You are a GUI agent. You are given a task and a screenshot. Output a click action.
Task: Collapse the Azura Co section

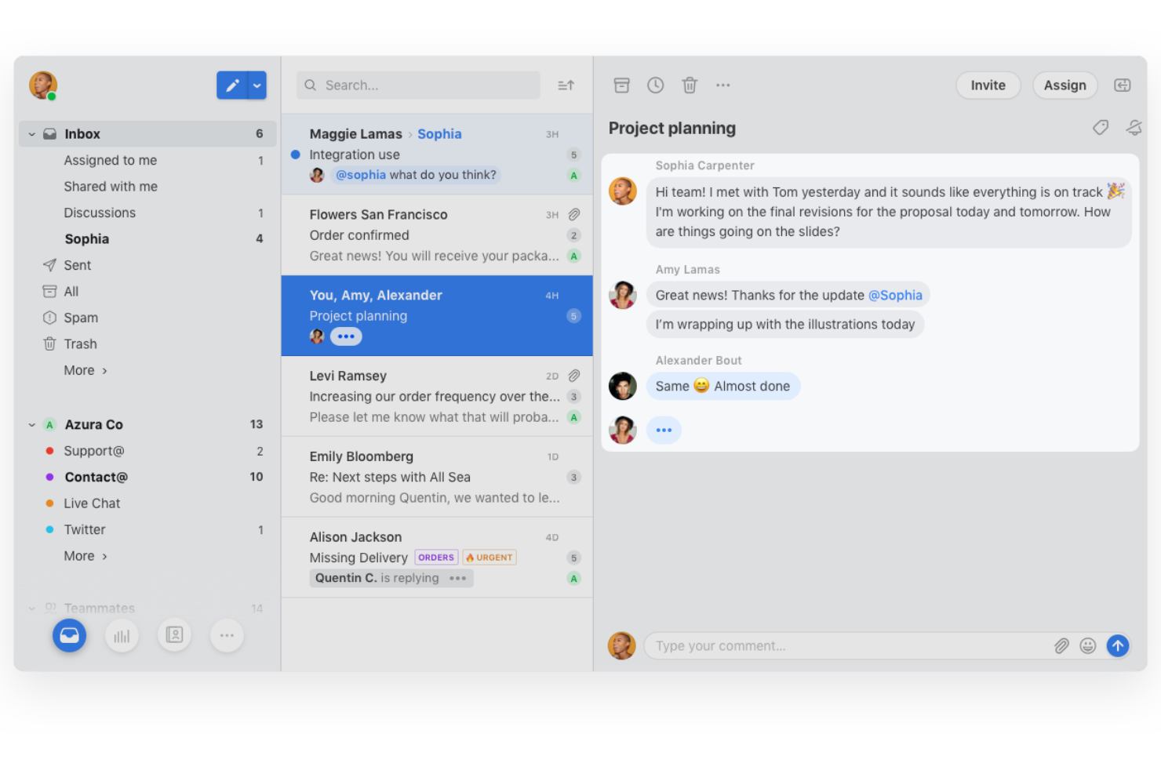tap(31, 424)
